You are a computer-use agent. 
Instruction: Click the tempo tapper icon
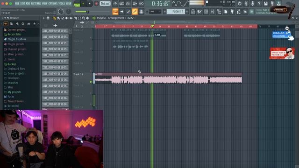pyautogui.click(x=239, y=12)
